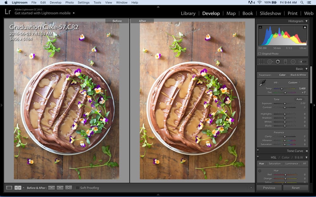
Task: Open the Adjustment Brush tool
Action: 302,62
